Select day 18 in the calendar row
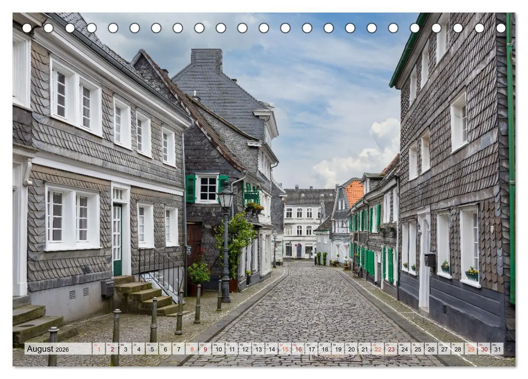The image size is (528, 379). tap(325, 349)
